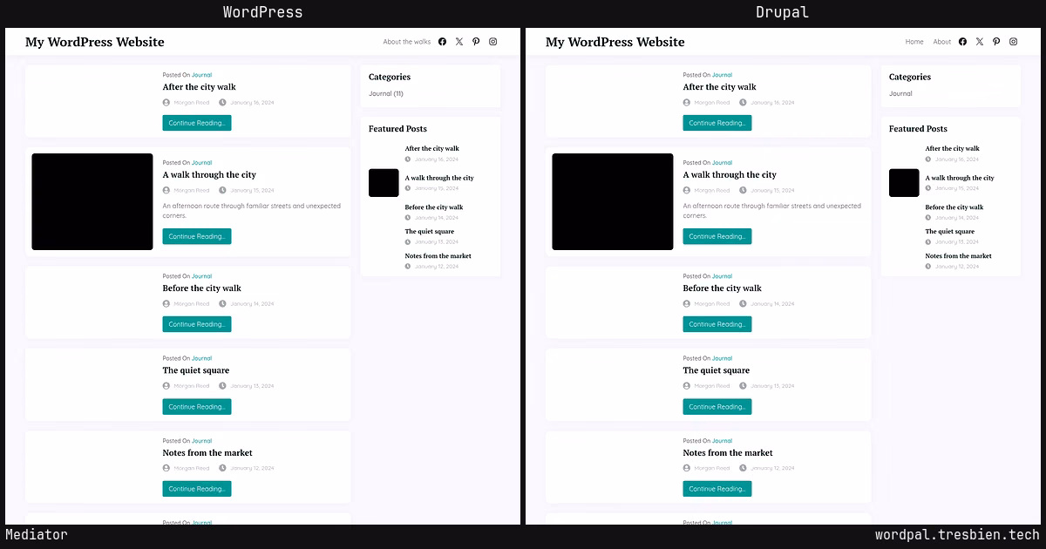Click 'January 14, 2024' date in Drupal main post list

click(x=772, y=304)
